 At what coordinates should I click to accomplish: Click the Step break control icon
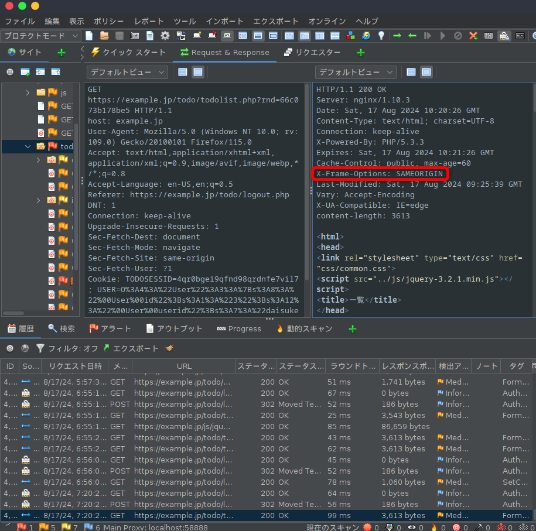[427, 36]
